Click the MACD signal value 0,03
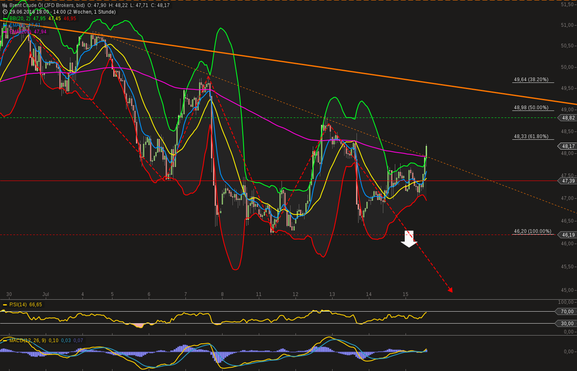The image size is (577, 371). click(x=66, y=340)
